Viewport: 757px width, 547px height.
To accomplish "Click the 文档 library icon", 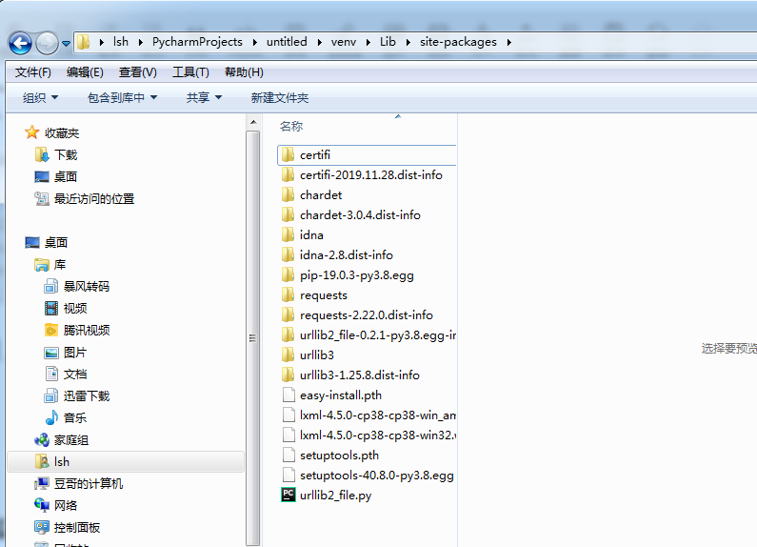I will [x=51, y=374].
